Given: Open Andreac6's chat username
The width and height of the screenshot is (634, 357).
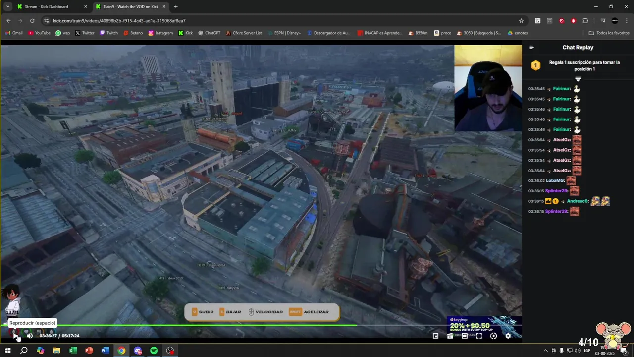Looking at the screenshot, I should [578, 201].
